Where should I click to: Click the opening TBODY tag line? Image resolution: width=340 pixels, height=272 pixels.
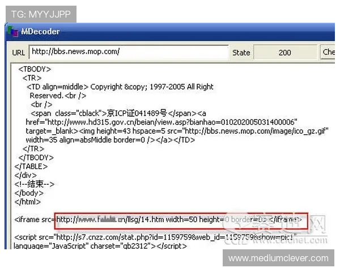click(x=35, y=69)
